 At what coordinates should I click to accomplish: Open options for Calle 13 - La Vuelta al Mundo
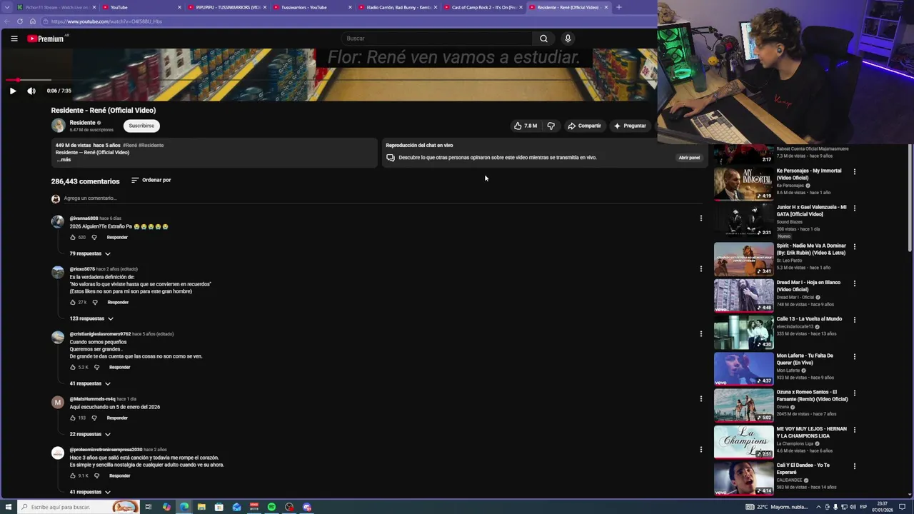(x=854, y=320)
